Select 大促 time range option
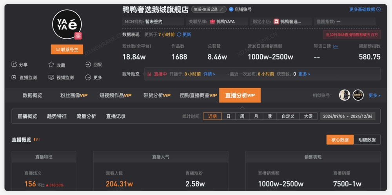 point(308,116)
